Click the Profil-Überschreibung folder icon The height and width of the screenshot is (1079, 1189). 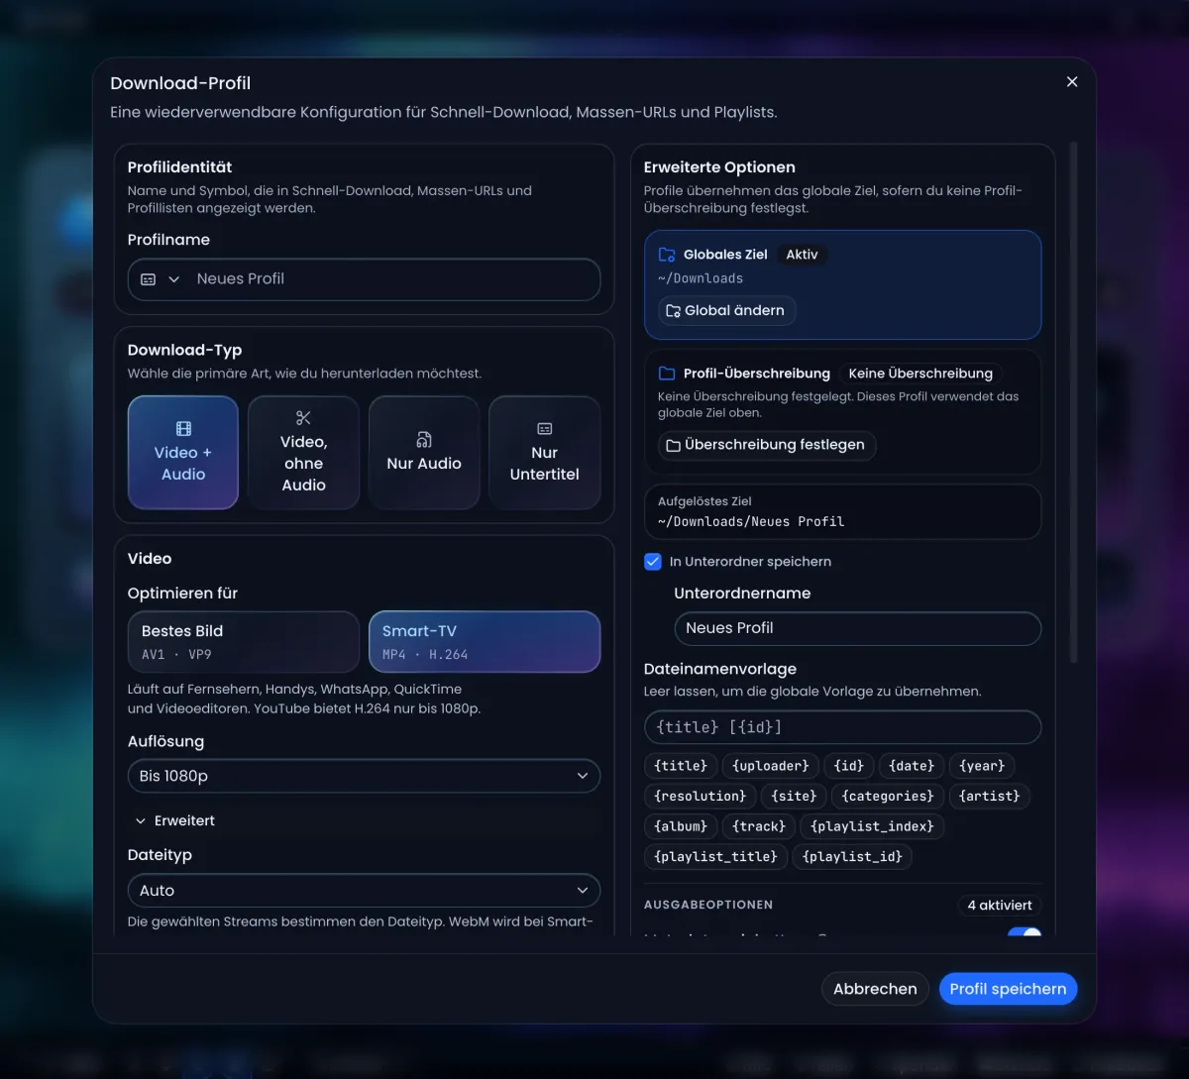pyautogui.click(x=667, y=374)
